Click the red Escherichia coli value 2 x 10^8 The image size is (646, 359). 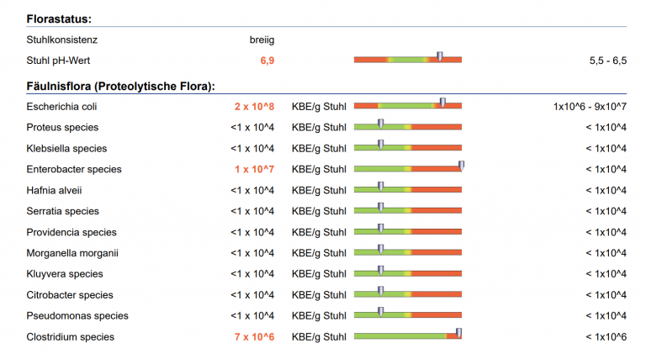pos(255,107)
